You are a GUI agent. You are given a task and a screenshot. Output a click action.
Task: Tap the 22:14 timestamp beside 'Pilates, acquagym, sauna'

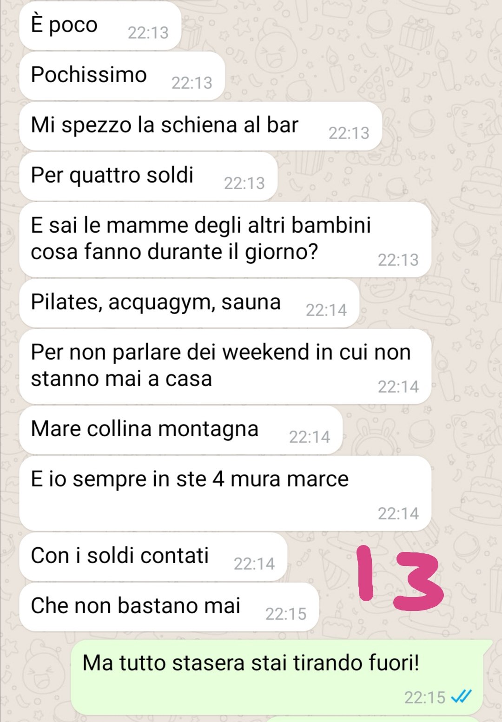coord(326,310)
